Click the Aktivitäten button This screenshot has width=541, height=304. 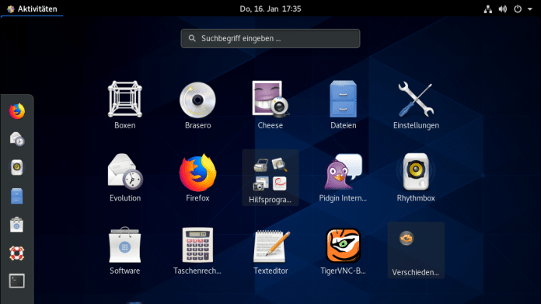tap(32, 9)
